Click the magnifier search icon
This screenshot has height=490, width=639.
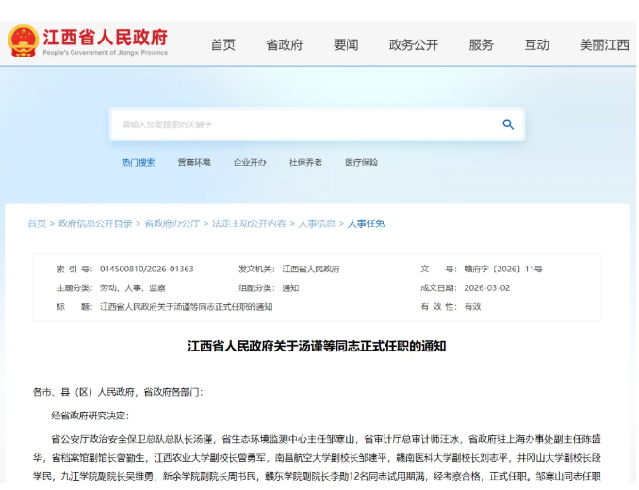508,124
